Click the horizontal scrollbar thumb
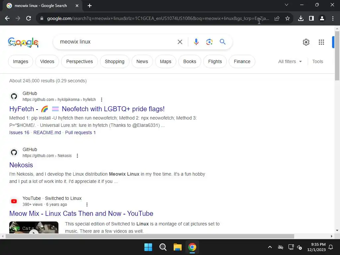The image size is (340, 255). tap(150, 236)
